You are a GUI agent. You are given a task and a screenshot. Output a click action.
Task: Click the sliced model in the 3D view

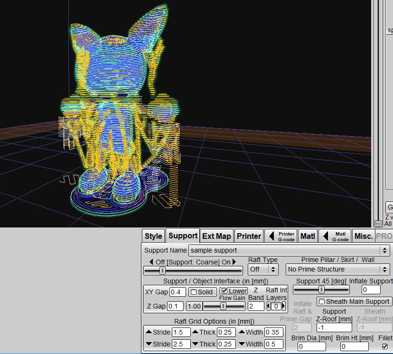click(x=119, y=110)
